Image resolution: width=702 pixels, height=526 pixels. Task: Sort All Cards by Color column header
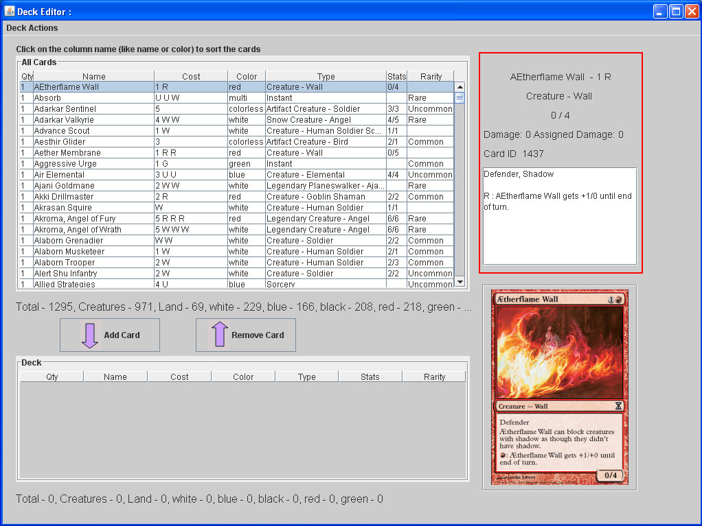pyautogui.click(x=246, y=76)
